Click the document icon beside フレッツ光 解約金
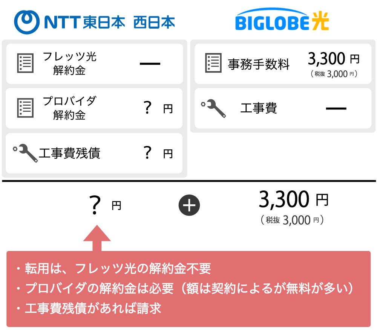 25,63
